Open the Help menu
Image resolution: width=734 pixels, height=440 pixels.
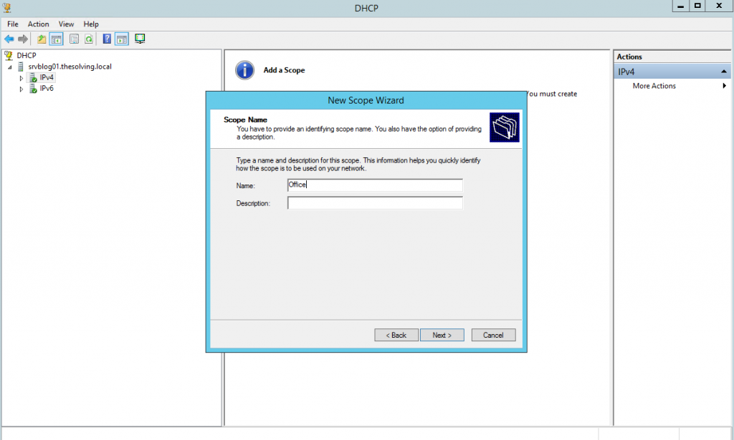click(x=91, y=24)
